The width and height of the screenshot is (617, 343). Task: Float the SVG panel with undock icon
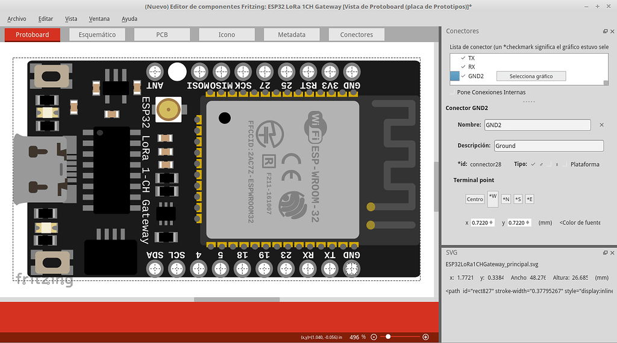pos(605,253)
